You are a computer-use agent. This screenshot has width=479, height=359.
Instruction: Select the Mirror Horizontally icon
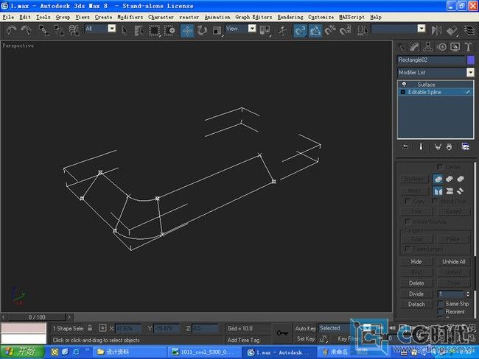pyautogui.click(x=438, y=191)
